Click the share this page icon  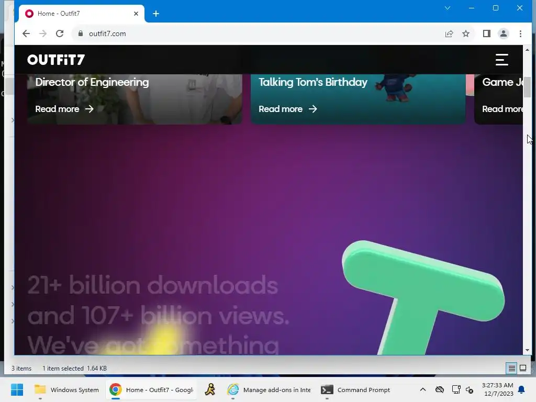pyautogui.click(x=449, y=33)
